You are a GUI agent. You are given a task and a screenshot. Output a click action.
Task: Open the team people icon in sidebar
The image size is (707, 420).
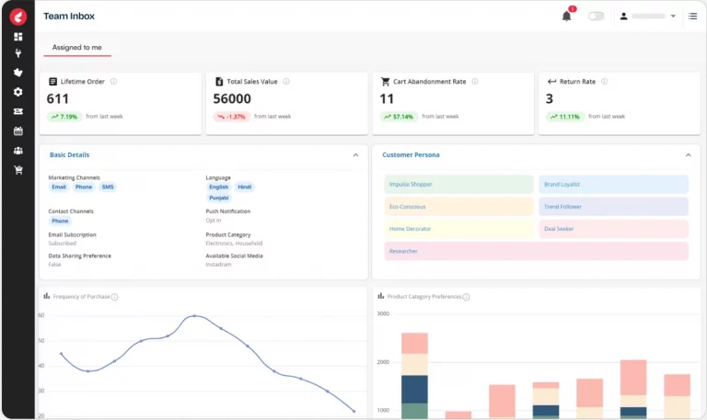18,151
